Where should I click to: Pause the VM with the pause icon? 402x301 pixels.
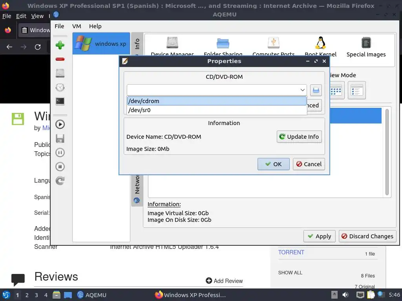click(x=60, y=152)
